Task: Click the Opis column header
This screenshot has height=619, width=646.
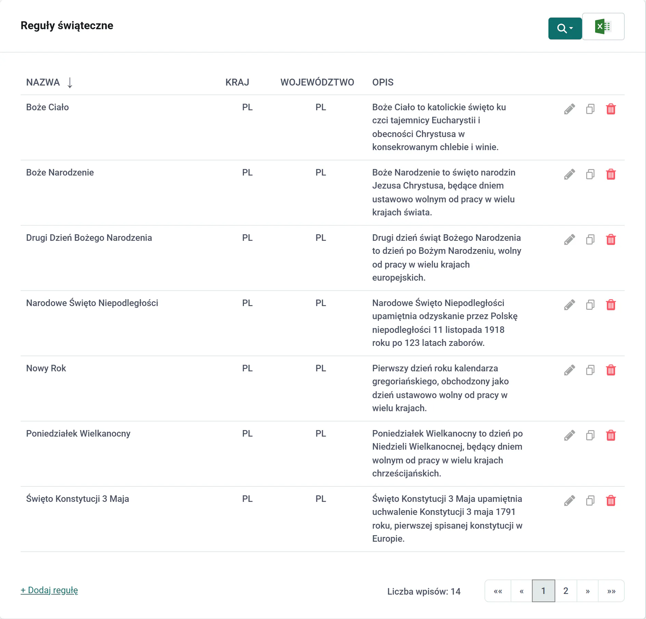Action: [383, 82]
